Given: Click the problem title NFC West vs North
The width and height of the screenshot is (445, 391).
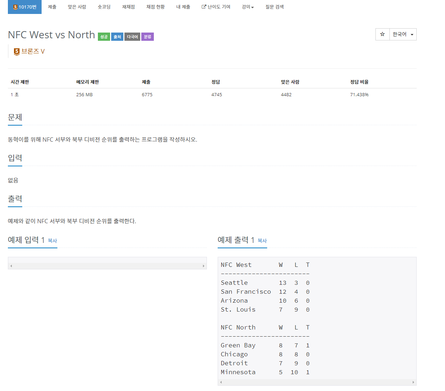Looking at the screenshot, I should (51, 35).
